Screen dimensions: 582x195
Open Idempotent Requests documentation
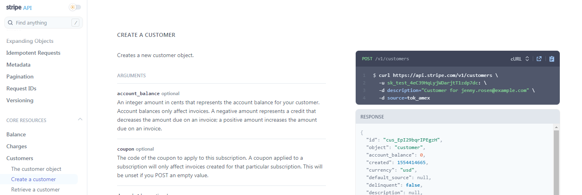pos(33,53)
